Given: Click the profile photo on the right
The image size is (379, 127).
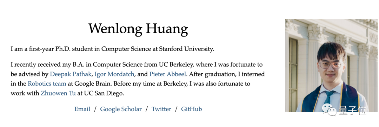Looking at the screenshot, I should click(331, 66).
